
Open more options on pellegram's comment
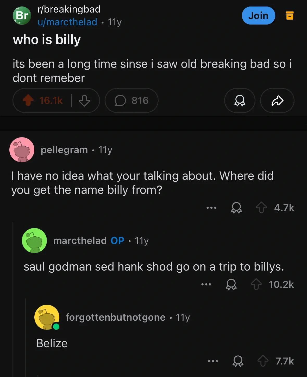pyautogui.click(x=211, y=208)
